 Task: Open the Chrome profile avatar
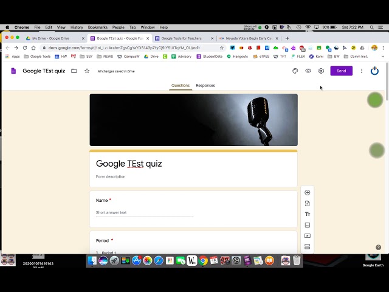[x=374, y=47]
